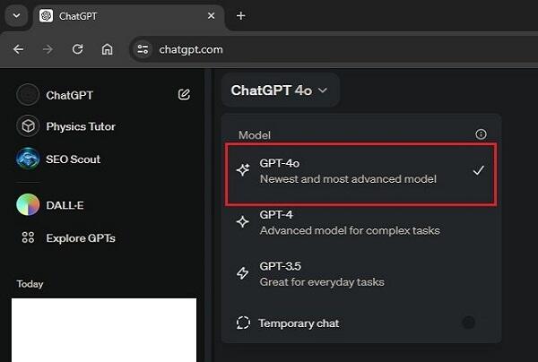The height and width of the screenshot is (362, 538).
Task: Open the SEO Scout GPT avatar
Action: [x=28, y=159]
